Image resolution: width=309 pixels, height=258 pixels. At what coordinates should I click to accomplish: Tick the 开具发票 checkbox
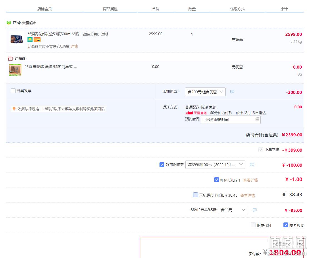[13, 91]
